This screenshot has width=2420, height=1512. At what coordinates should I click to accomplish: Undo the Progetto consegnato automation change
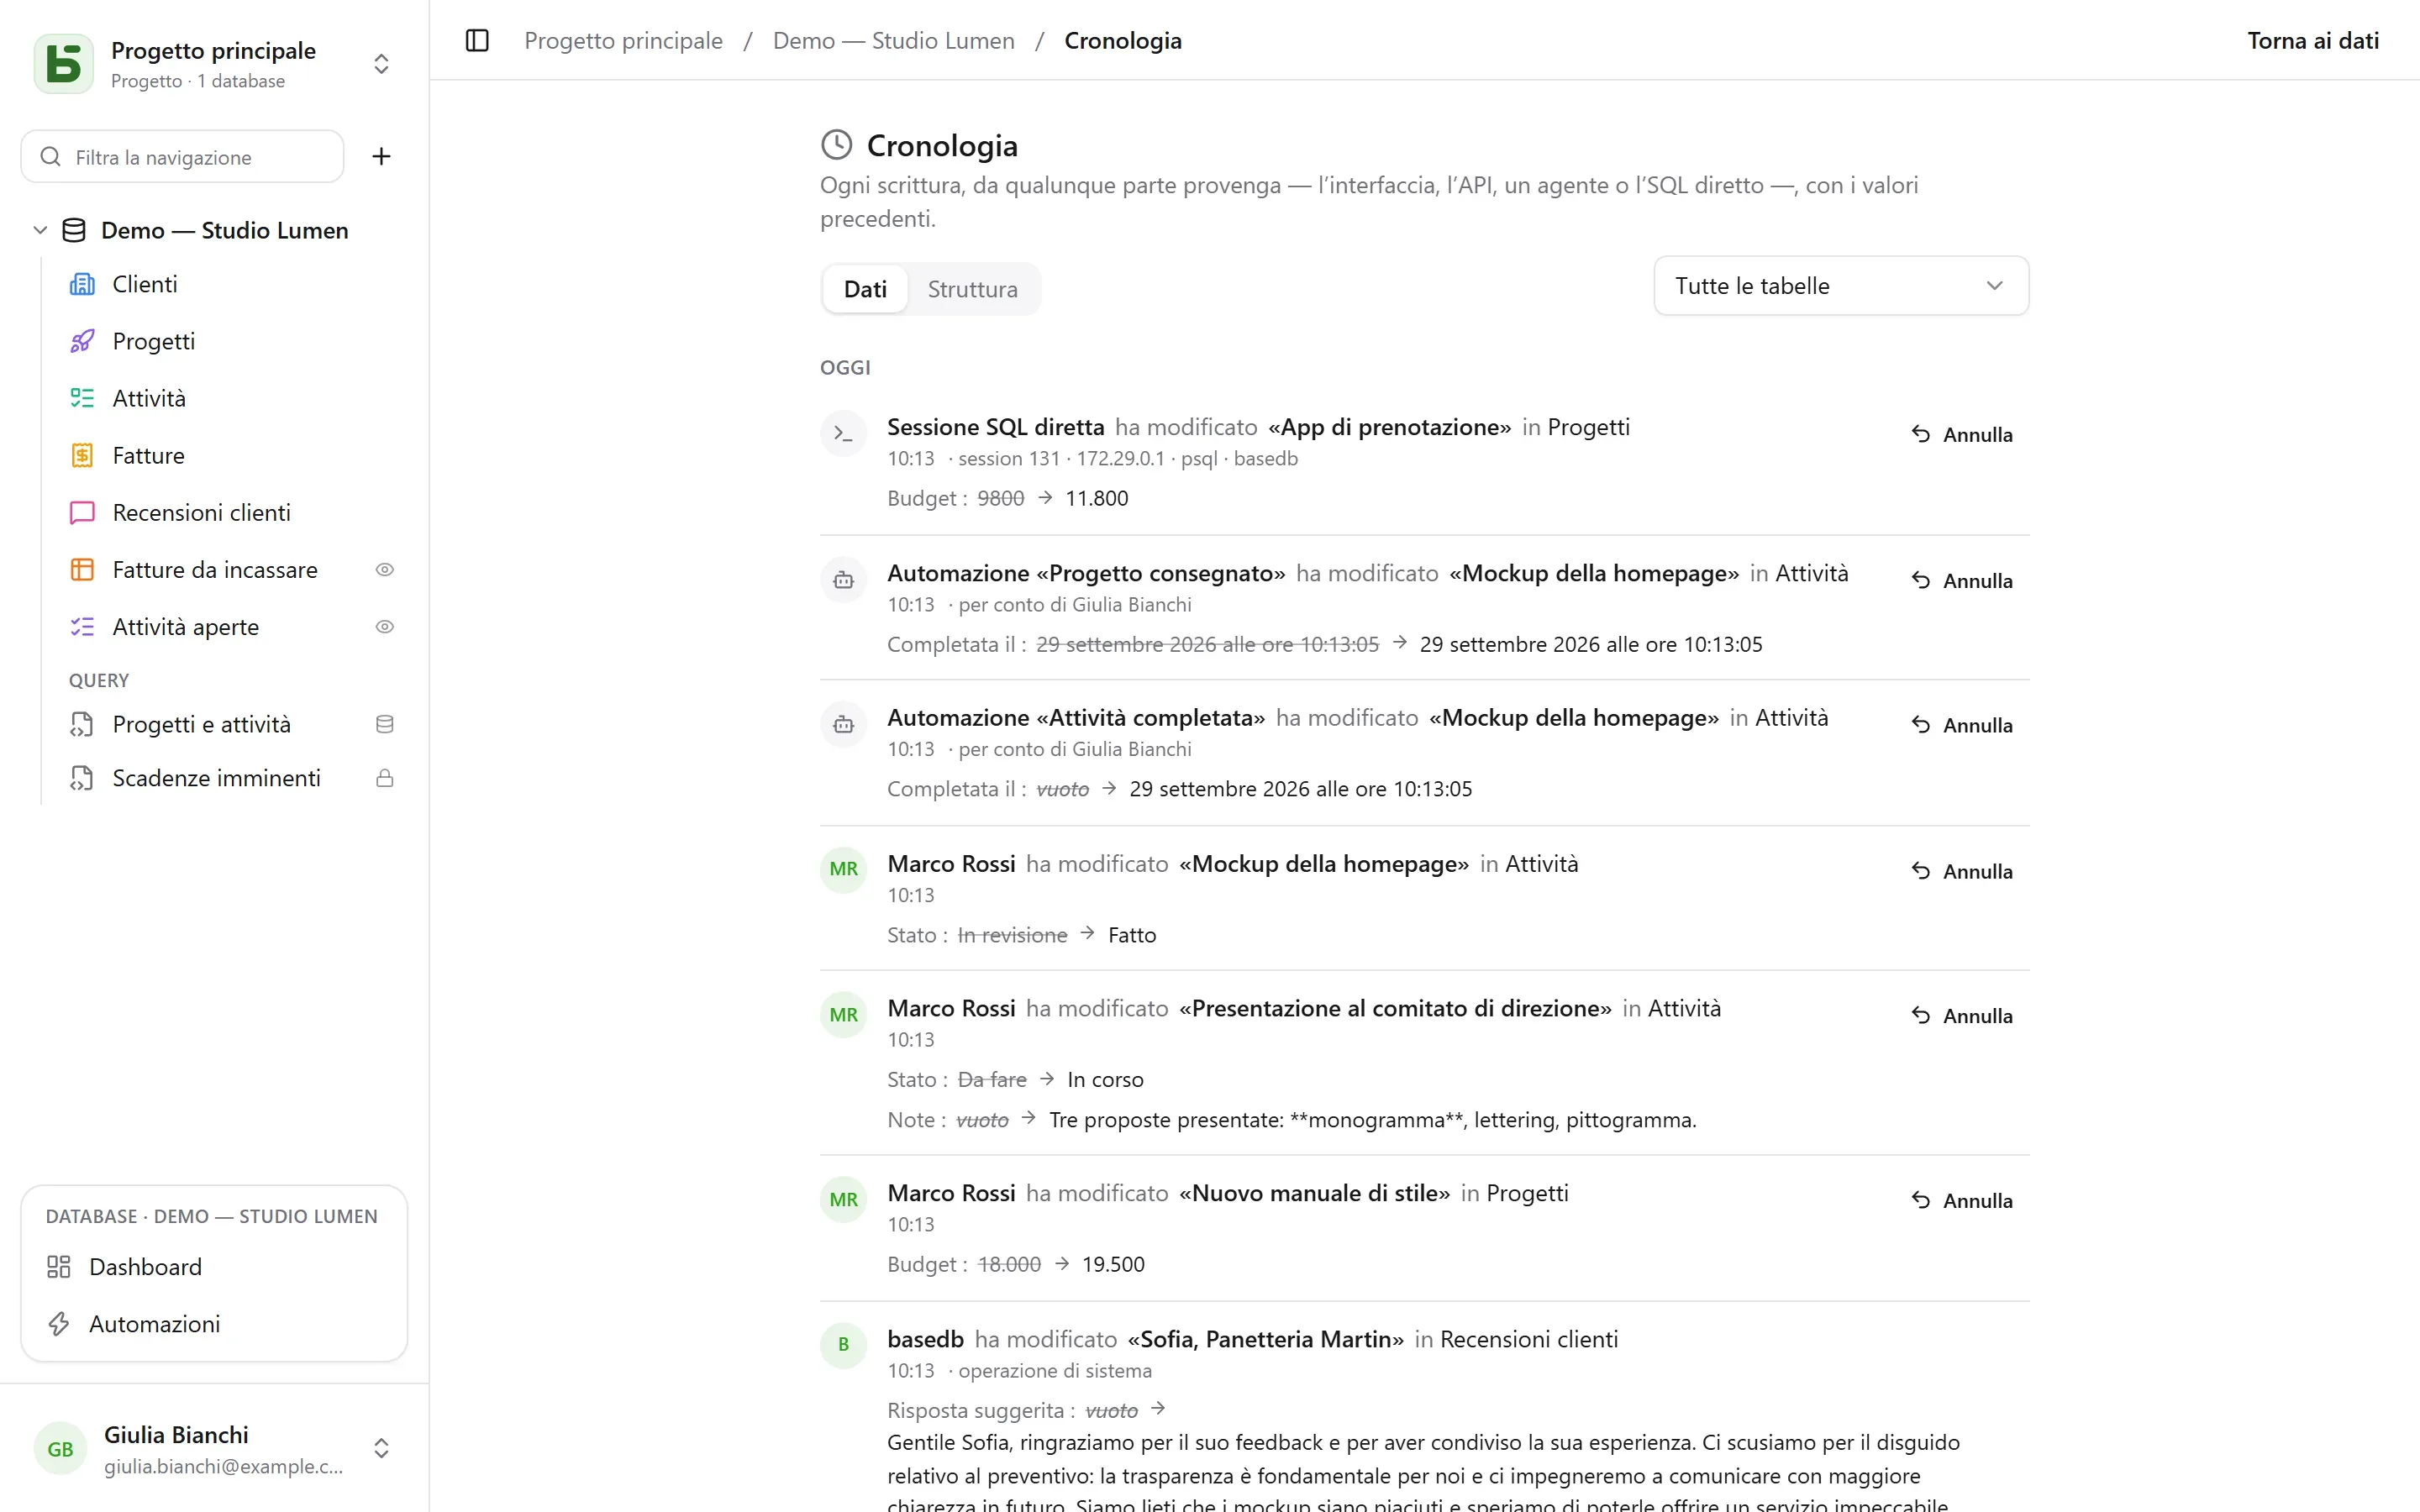(x=1962, y=580)
